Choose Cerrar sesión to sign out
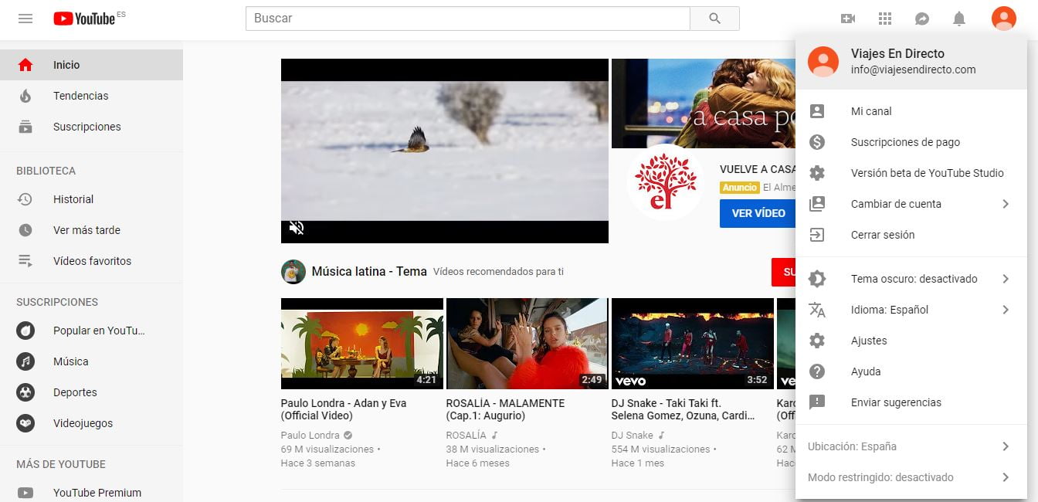Viewport: 1038px width, 502px height. [x=882, y=235]
